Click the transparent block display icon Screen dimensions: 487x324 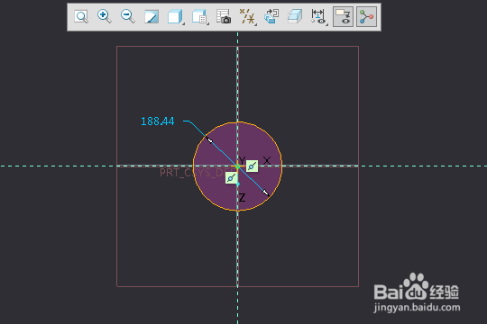coord(295,17)
